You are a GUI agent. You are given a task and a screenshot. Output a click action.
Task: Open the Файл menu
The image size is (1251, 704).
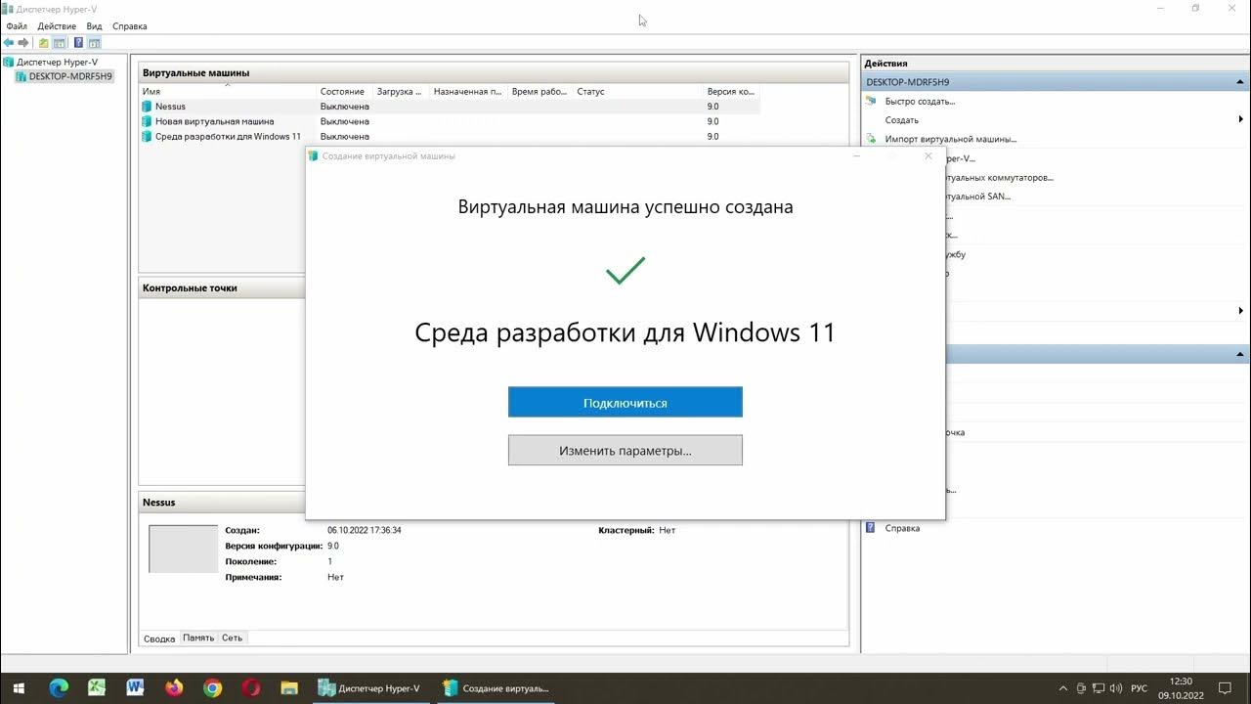[x=17, y=26]
